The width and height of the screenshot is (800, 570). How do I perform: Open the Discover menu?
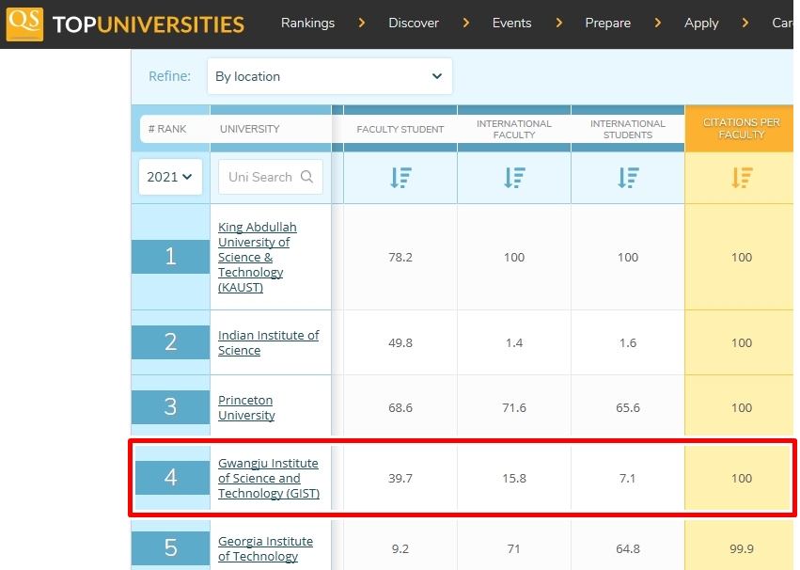click(414, 24)
